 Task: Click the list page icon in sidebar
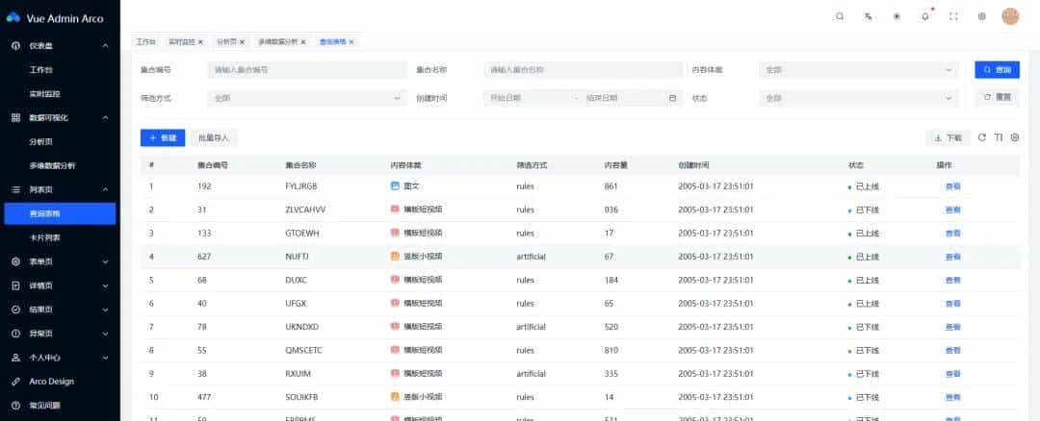tap(16, 189)
